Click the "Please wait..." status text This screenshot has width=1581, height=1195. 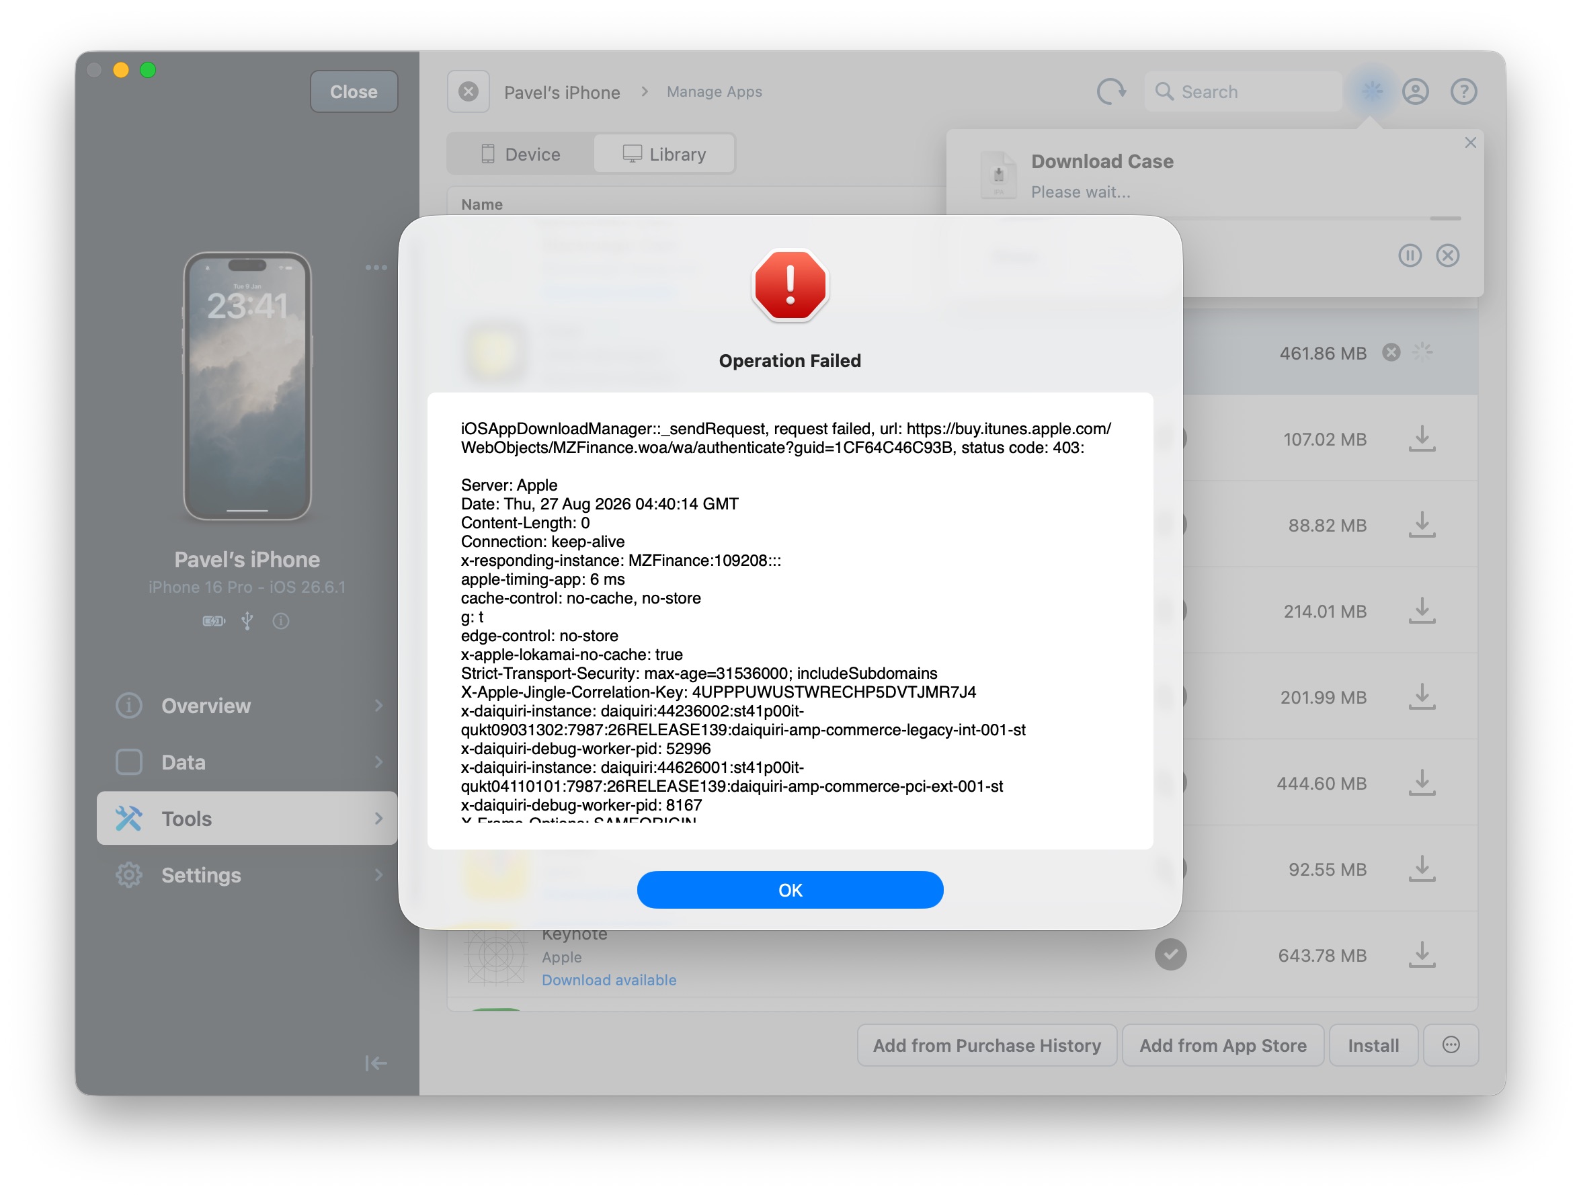point(1080,192)
